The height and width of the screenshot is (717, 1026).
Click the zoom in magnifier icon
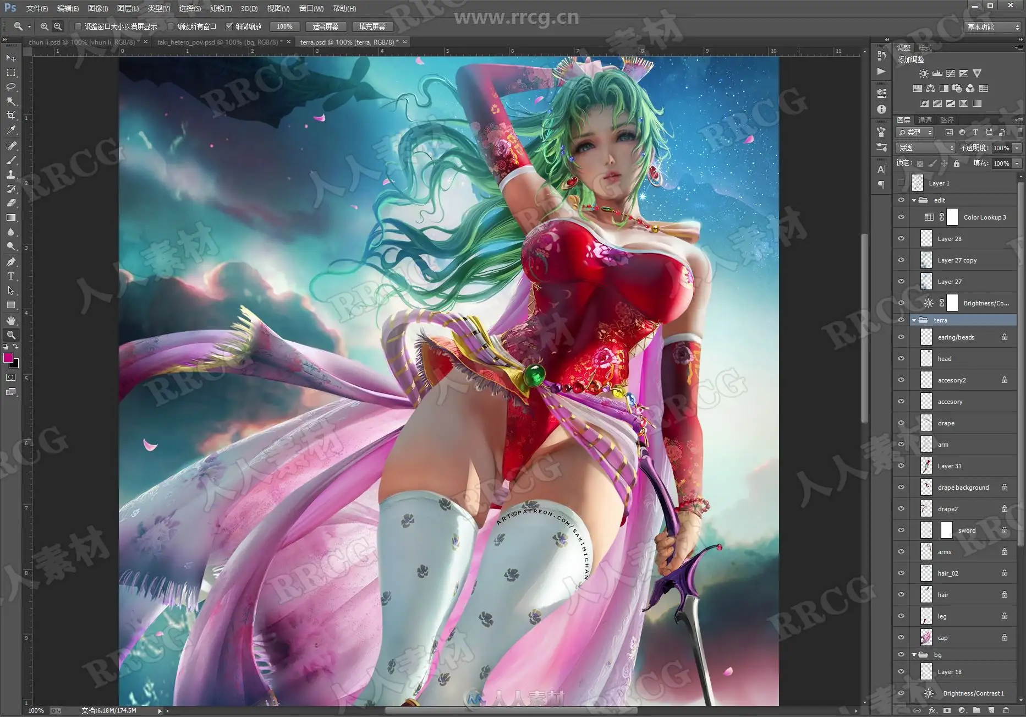(44, 26)
